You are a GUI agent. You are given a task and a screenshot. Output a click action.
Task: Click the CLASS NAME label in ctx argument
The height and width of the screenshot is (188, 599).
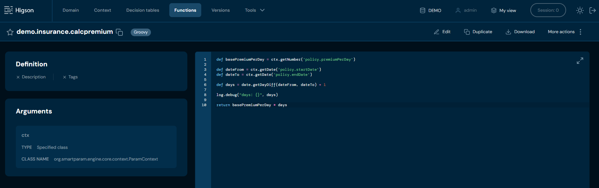click(35, 159)
